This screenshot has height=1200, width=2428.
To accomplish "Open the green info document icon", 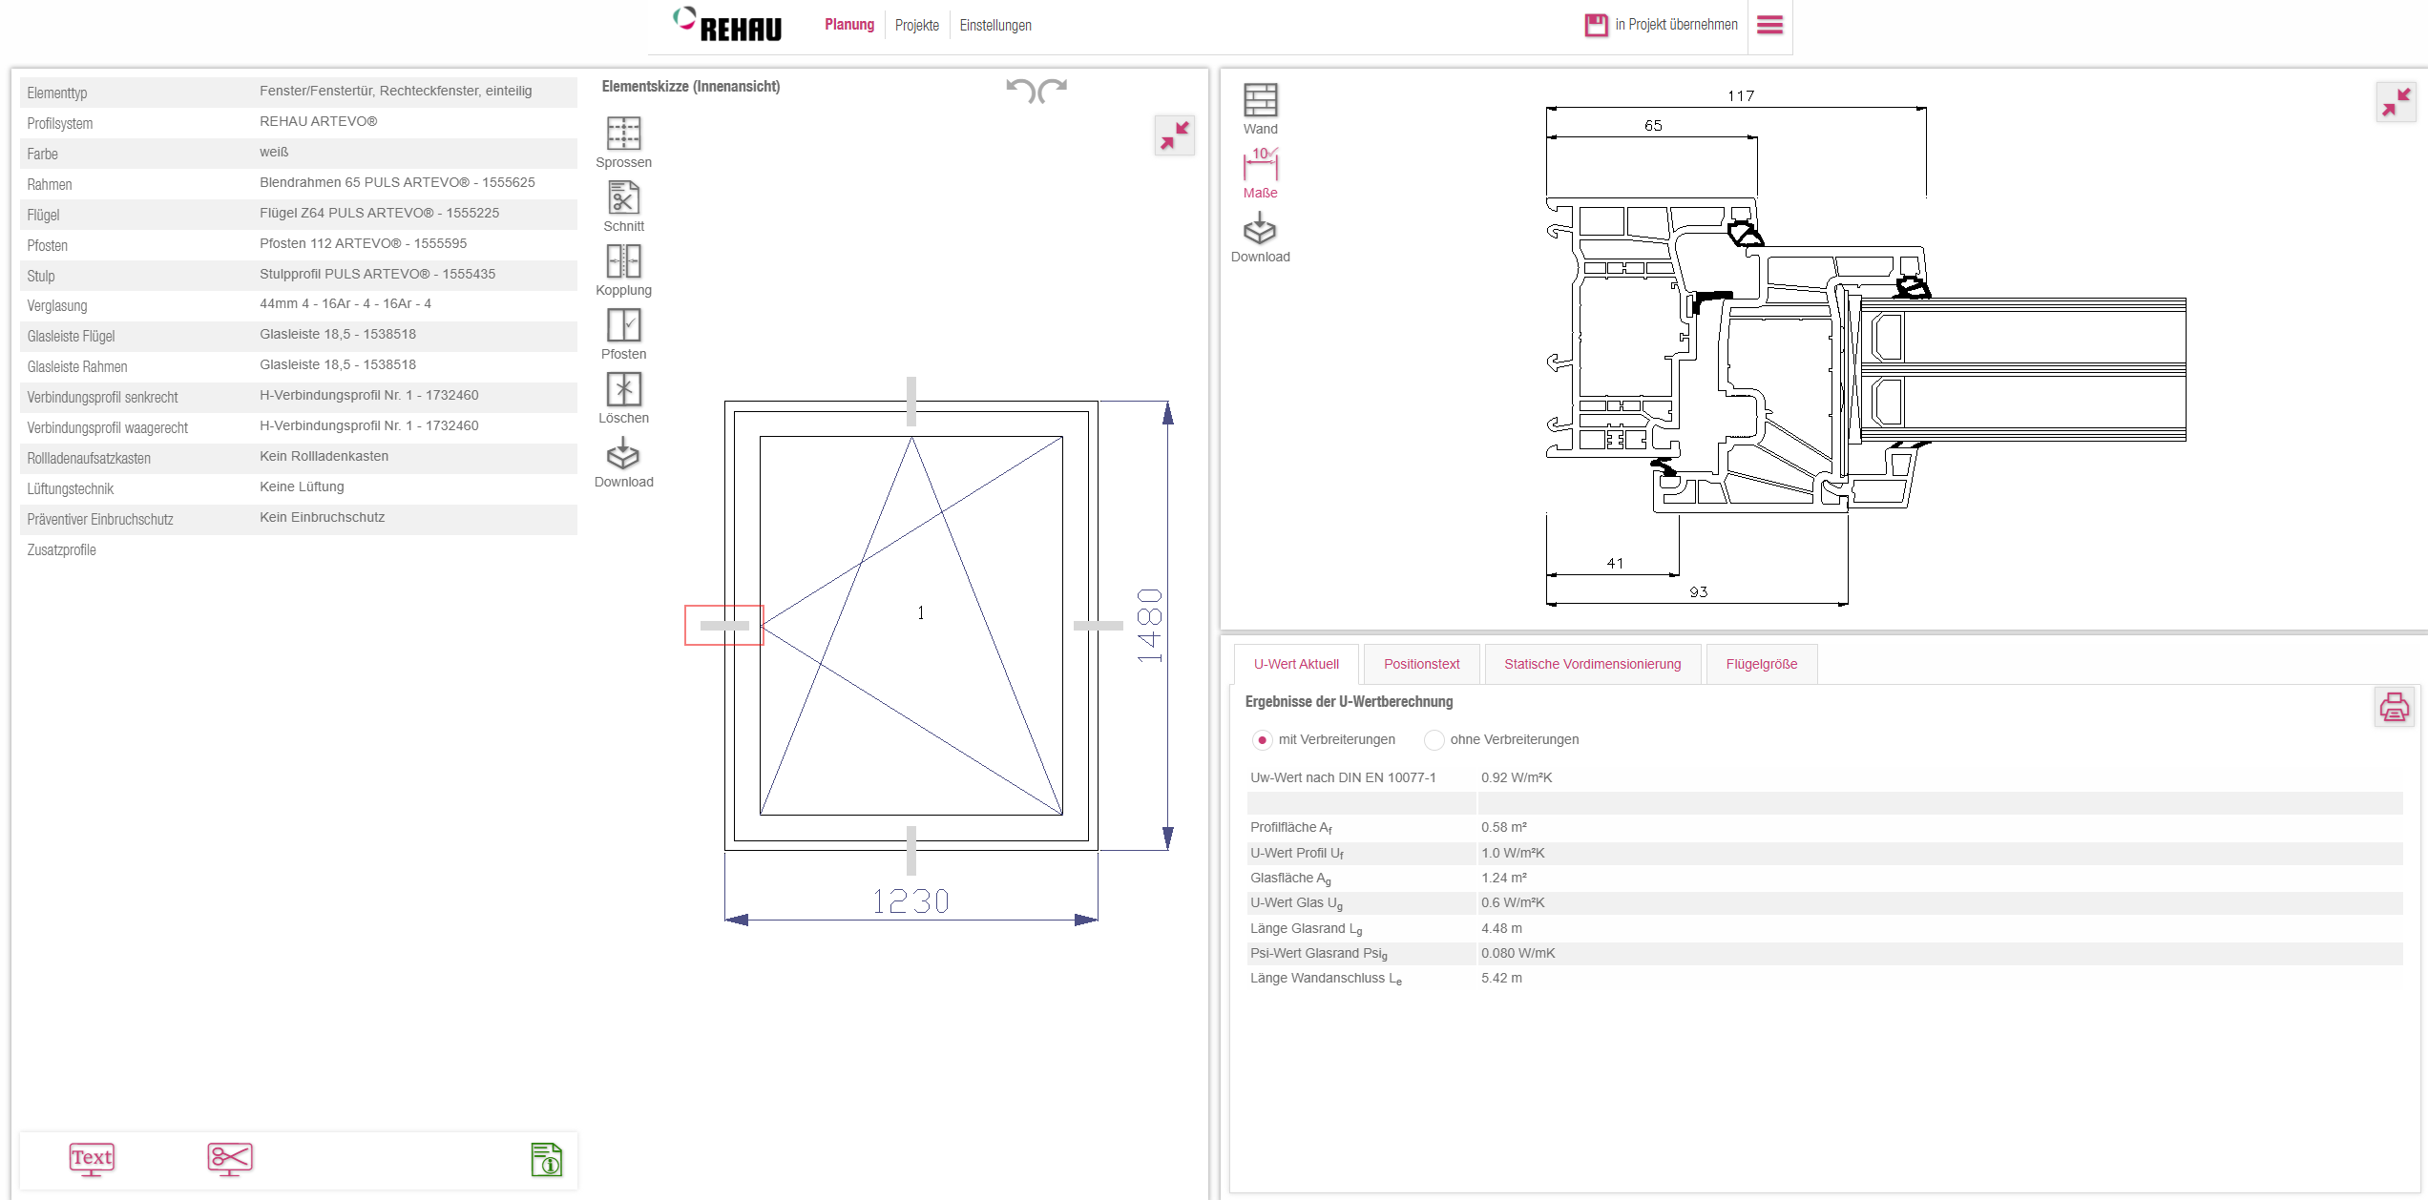I will [547, 1160].
